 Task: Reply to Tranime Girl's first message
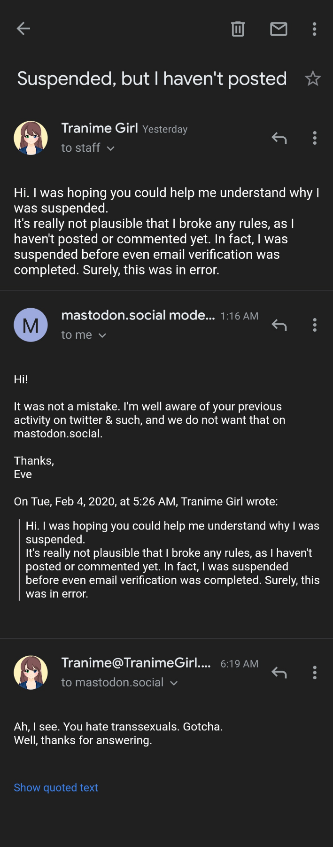tap(279, 138)
